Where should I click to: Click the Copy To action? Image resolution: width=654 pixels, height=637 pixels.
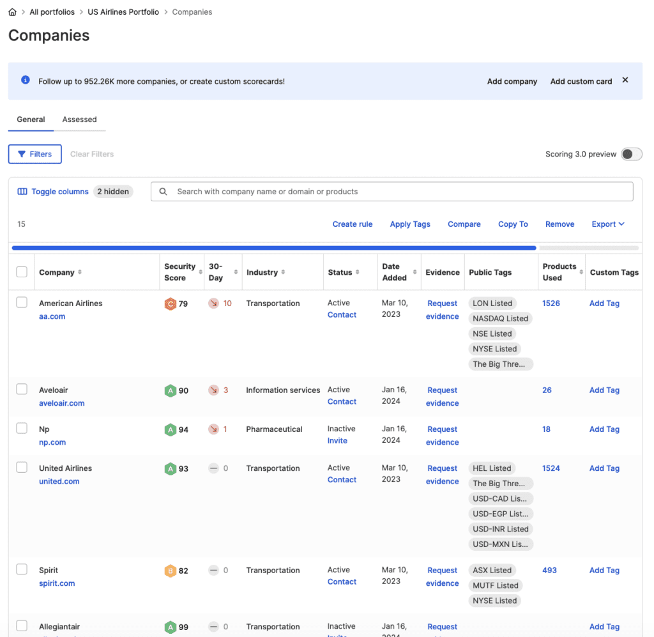513,224
